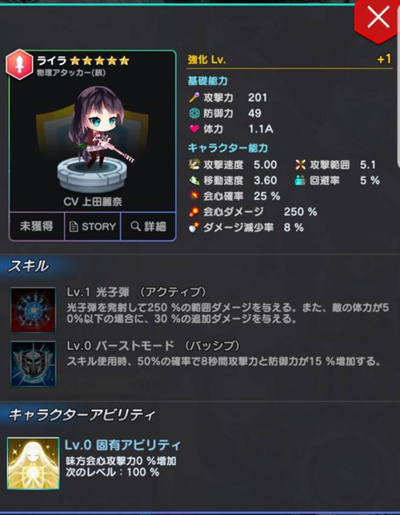Image resolution: width=400 pixels, height=515 pixels.
Task: Click the 会心ダメージ burst icon
Action: point(194,212)
